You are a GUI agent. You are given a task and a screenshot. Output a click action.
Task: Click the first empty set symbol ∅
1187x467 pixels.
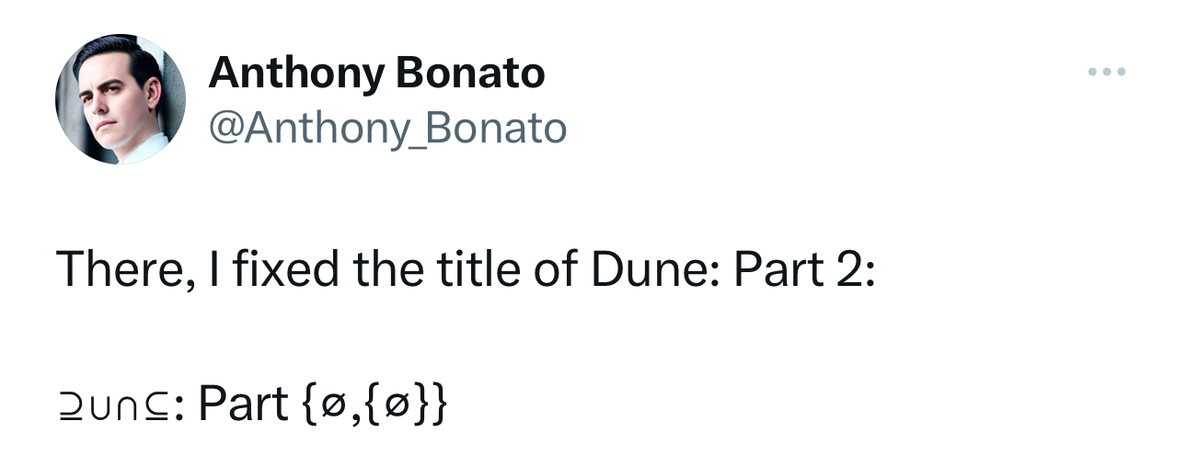[x=326, y=405]
